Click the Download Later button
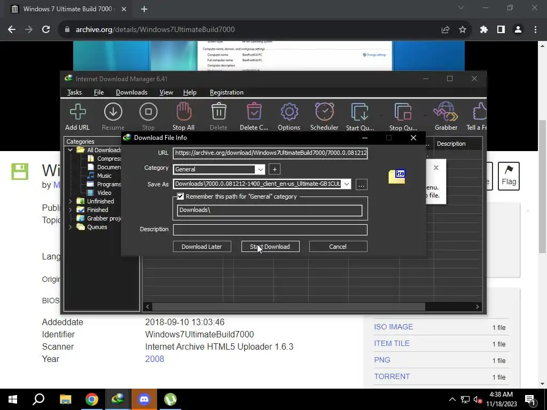 [x=202, y=247]
